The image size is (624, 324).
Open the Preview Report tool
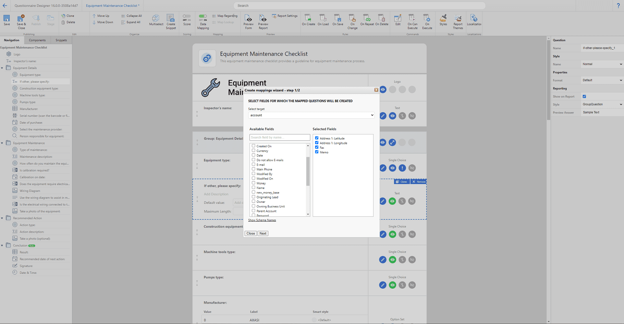263,19
